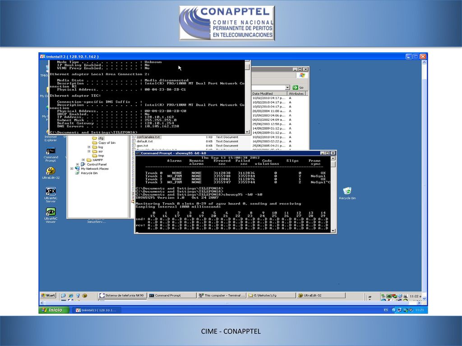Image resolution: width=462 pixels, height=346 pixels.
Task: Switch to Sistema de telefonia NK90 taskbar item
Action: (x=122, y=296)
